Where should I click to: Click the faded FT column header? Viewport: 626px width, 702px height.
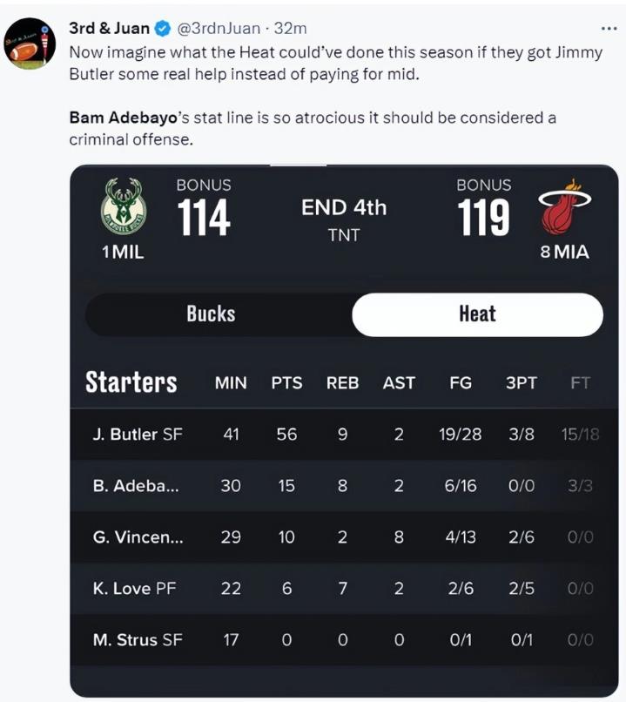[x=581, y=383]
